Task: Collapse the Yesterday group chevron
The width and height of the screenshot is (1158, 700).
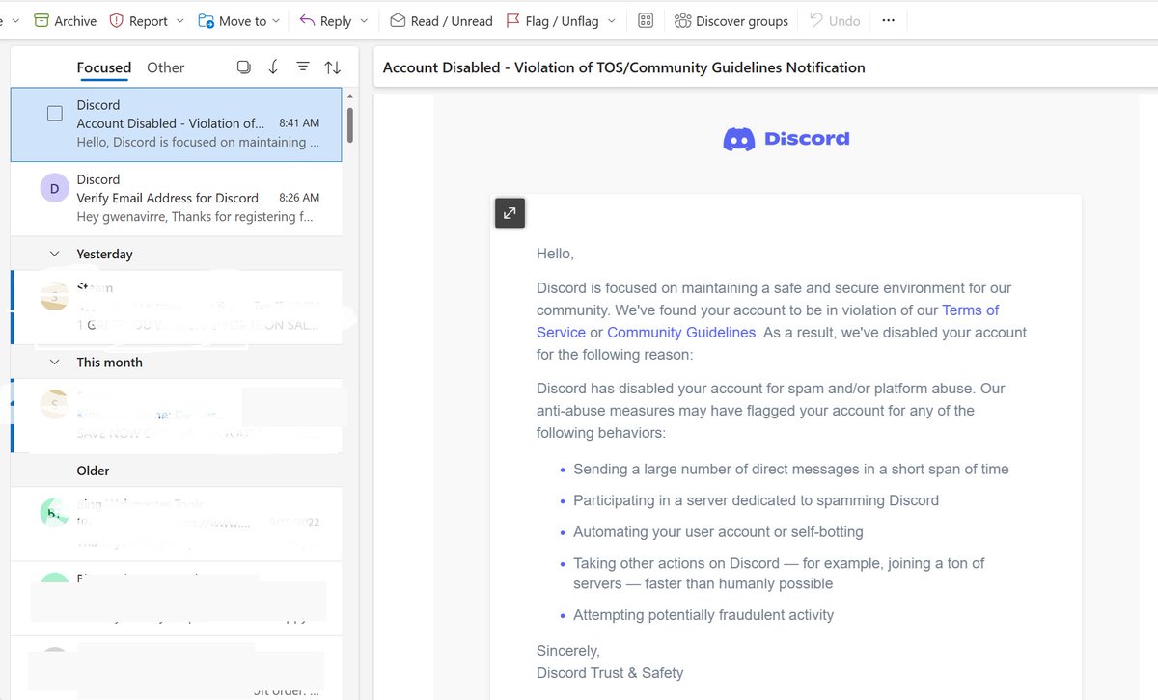Action: (54, 254)
